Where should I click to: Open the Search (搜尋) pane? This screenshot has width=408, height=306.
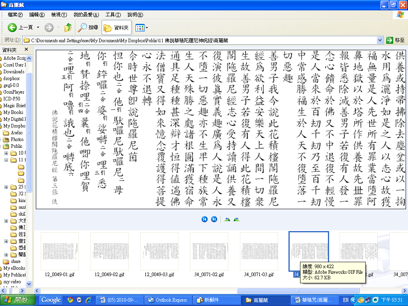[88, 27]
